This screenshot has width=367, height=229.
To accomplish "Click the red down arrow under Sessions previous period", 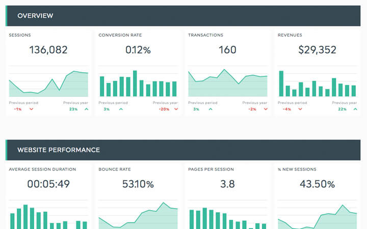I will coord(31,109).
